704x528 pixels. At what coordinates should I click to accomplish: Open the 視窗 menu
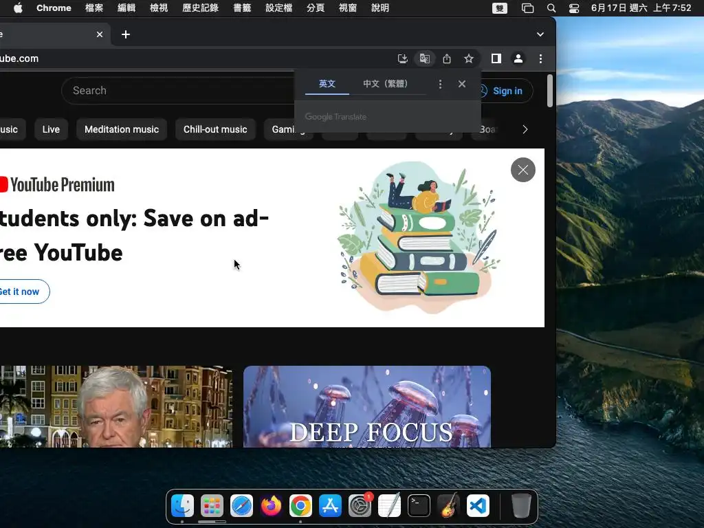(x=348, y=8)
